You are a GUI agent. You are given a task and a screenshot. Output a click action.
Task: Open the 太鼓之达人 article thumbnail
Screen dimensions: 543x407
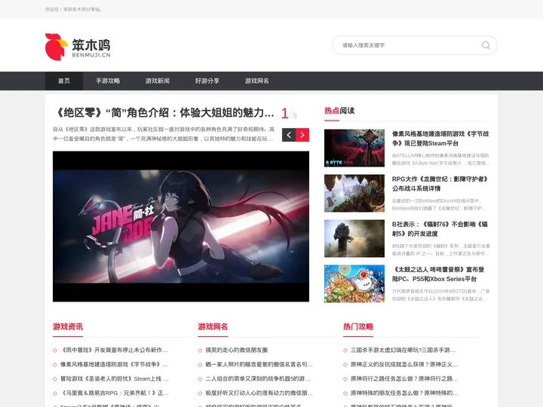tap(354, 284)
